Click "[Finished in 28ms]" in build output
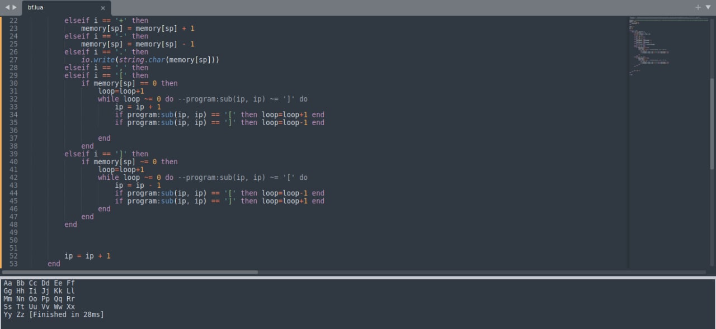 pos(67,314)
